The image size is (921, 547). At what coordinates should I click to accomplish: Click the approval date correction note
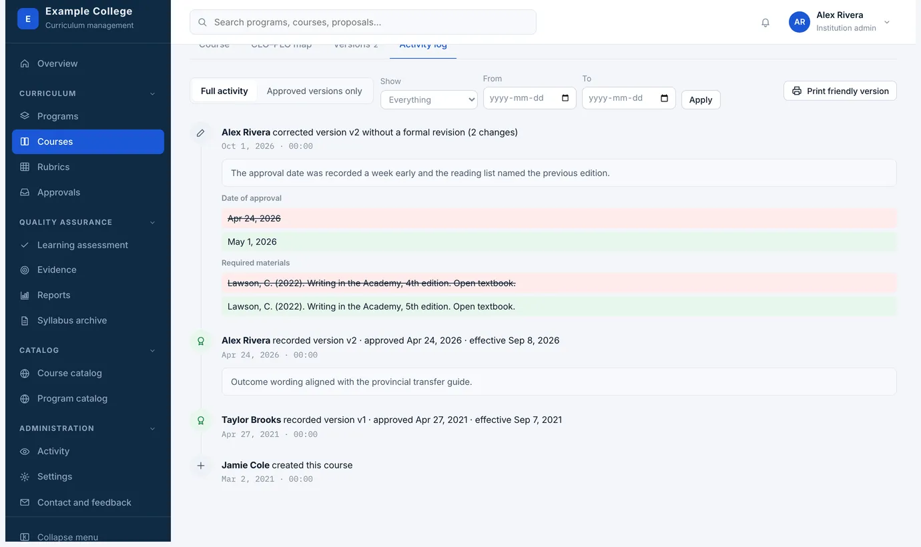(559, 173)
